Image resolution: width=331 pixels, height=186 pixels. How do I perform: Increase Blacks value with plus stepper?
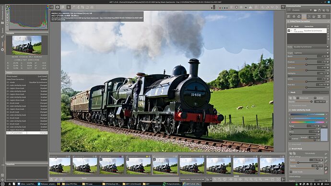point(328,56)
